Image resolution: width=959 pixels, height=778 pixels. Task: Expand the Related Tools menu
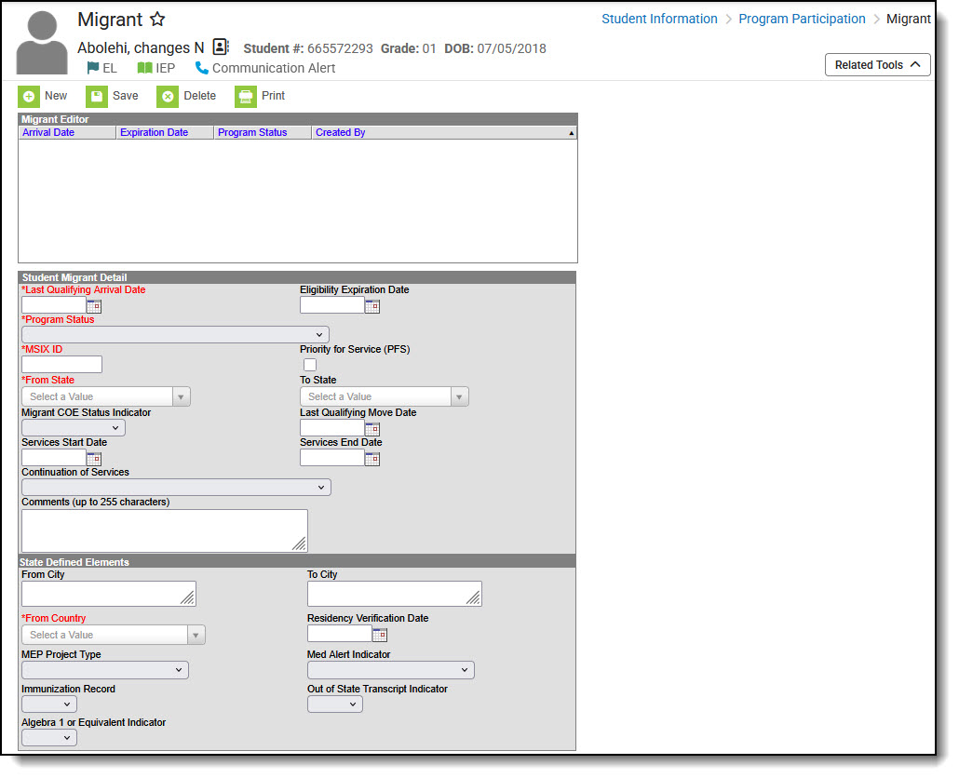click(878, 65)
